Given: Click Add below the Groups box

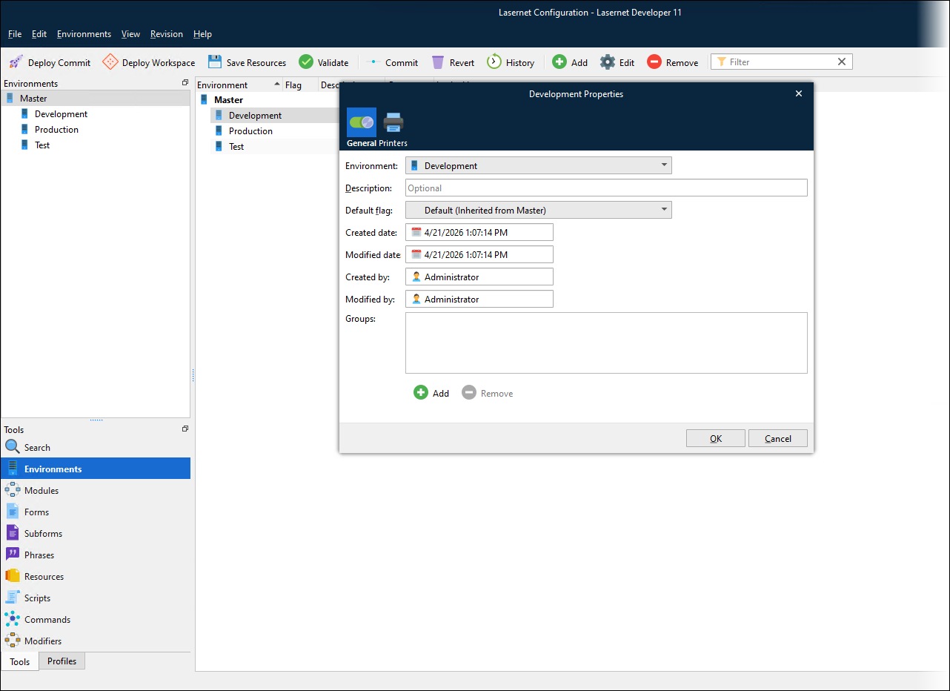Looking at the screenshot, I should point(431,393).
